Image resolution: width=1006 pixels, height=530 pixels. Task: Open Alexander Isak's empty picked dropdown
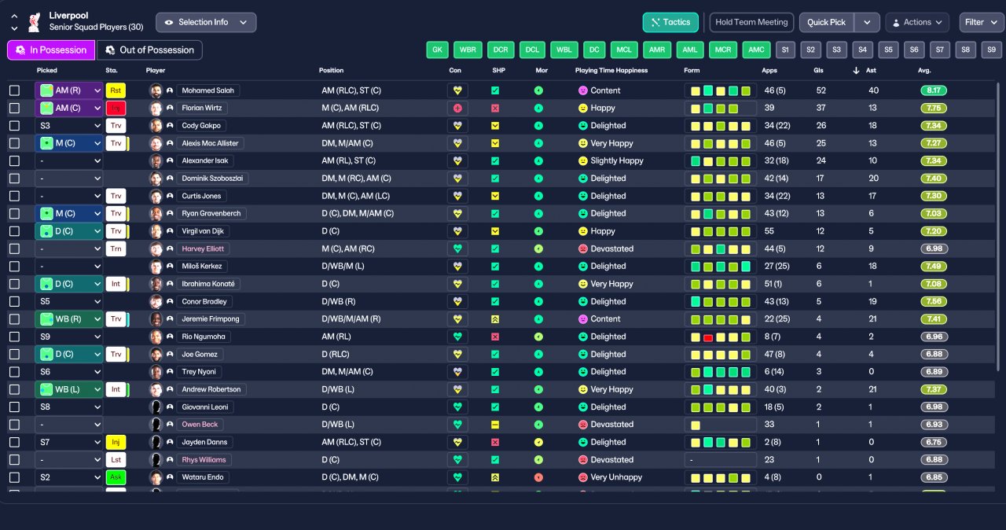click(69, 160)
